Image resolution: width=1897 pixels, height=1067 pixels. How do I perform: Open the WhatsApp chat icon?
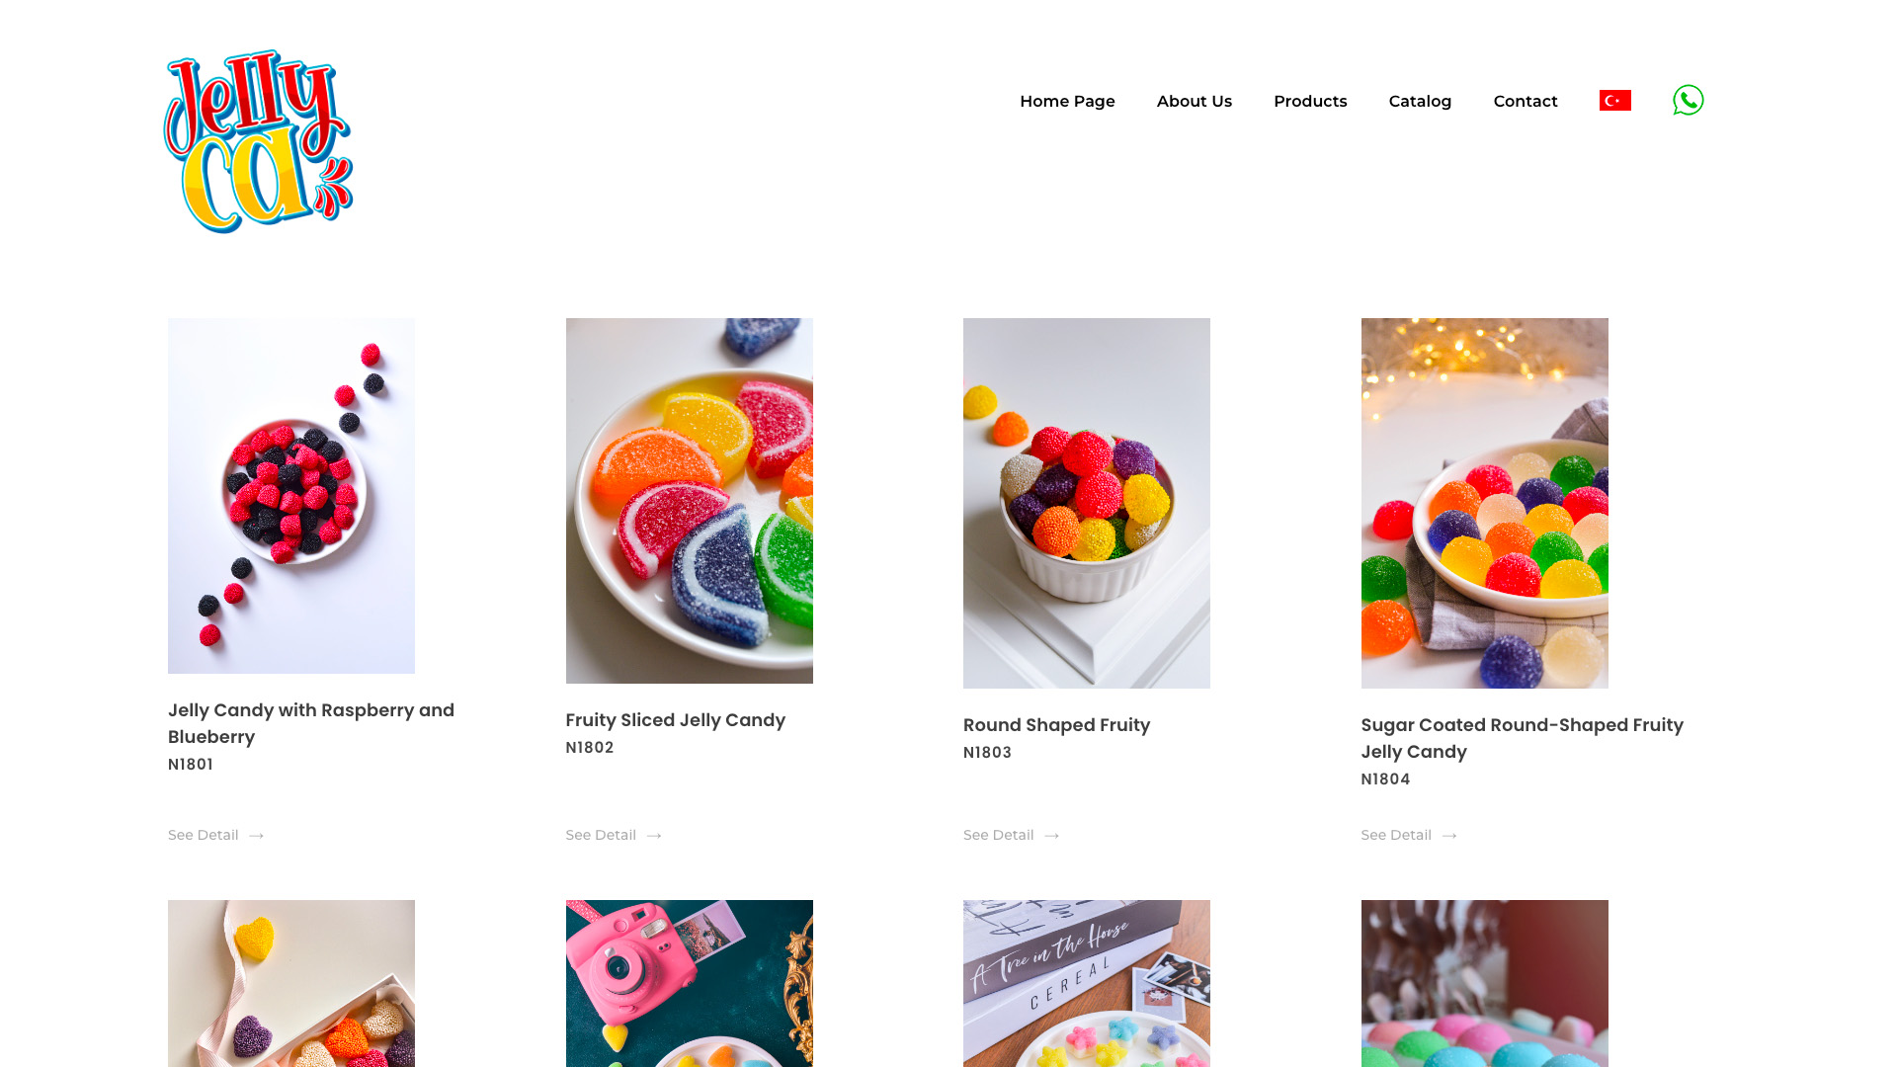coord(1688,100)
